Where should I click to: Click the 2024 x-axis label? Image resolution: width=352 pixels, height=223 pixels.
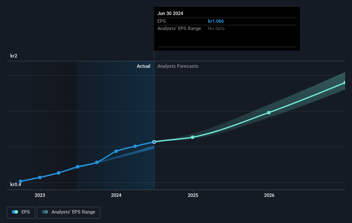[116, 196]
